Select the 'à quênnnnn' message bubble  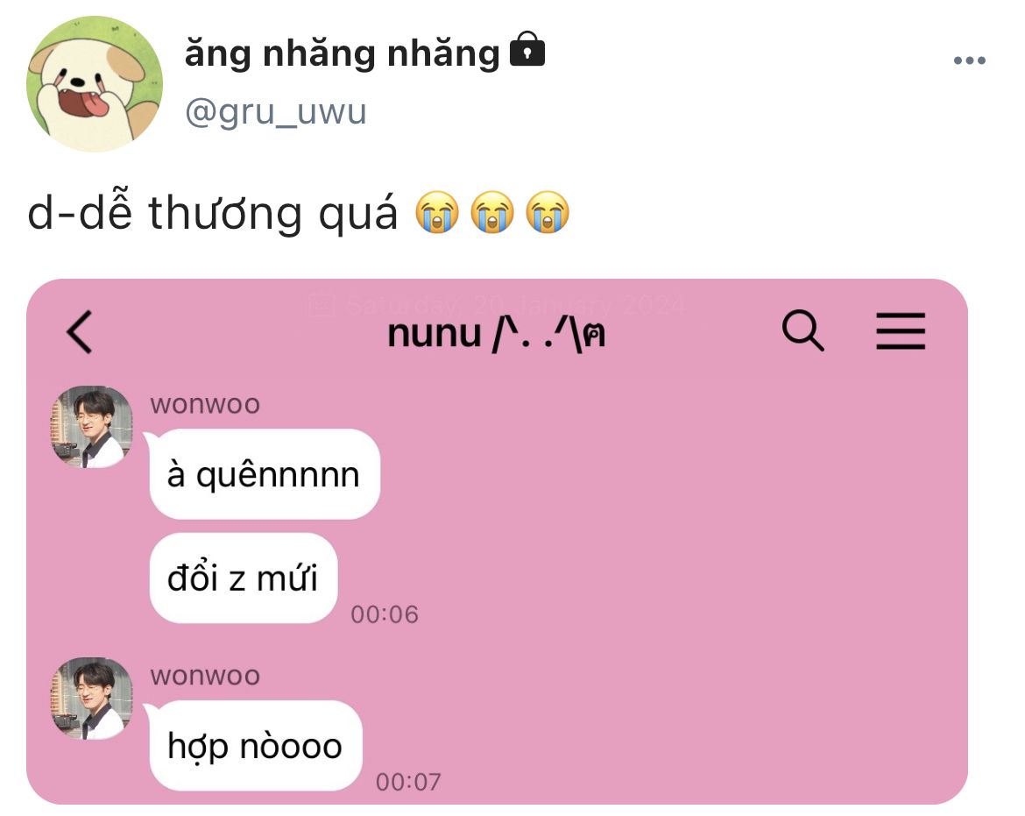(265, 474)
